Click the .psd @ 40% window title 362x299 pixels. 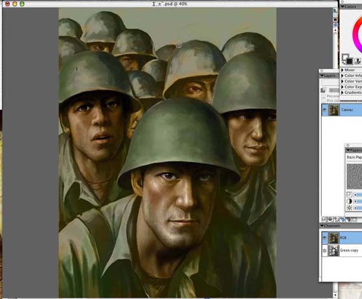170,4
